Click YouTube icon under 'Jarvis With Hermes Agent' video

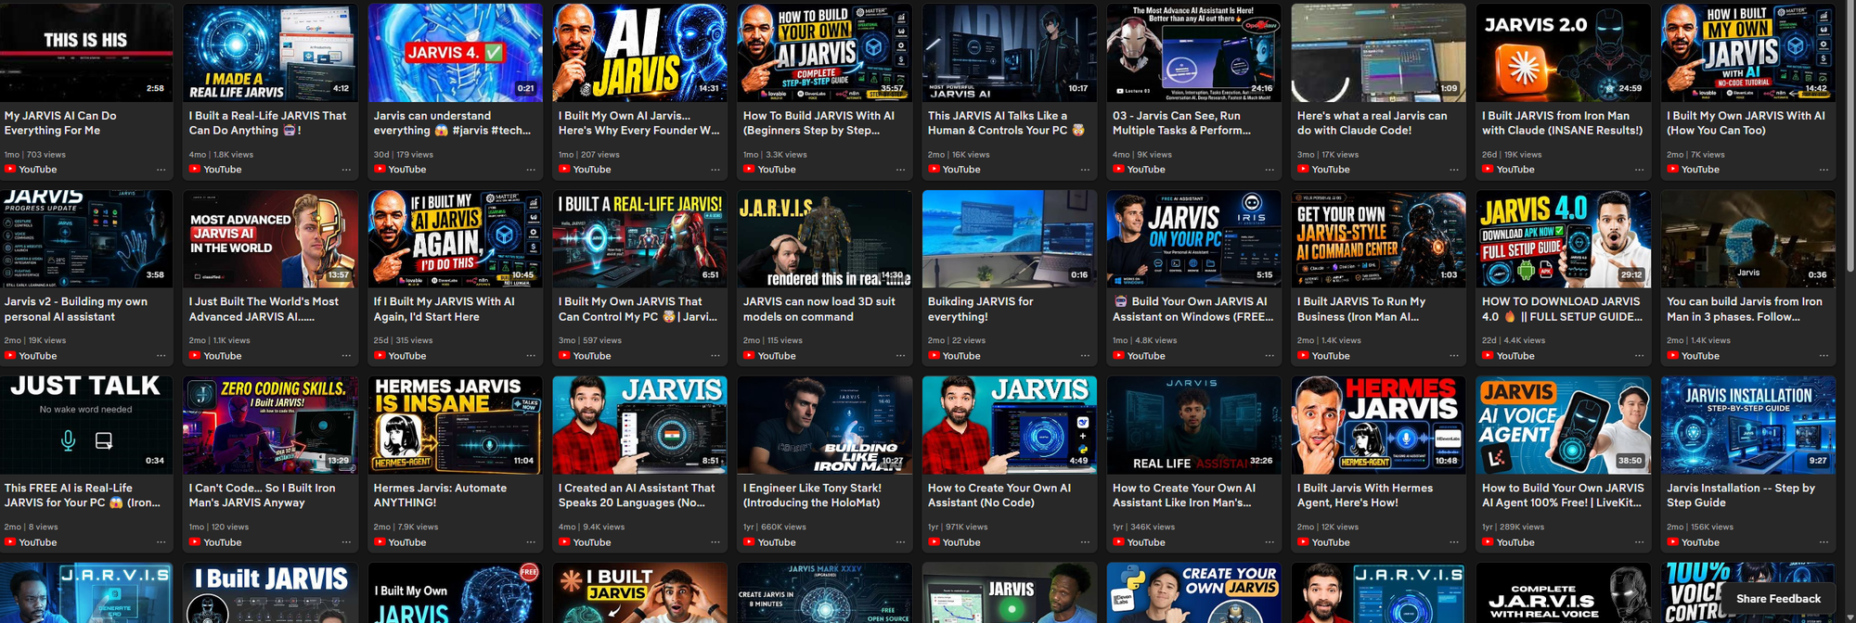(x=1303, y=542)
